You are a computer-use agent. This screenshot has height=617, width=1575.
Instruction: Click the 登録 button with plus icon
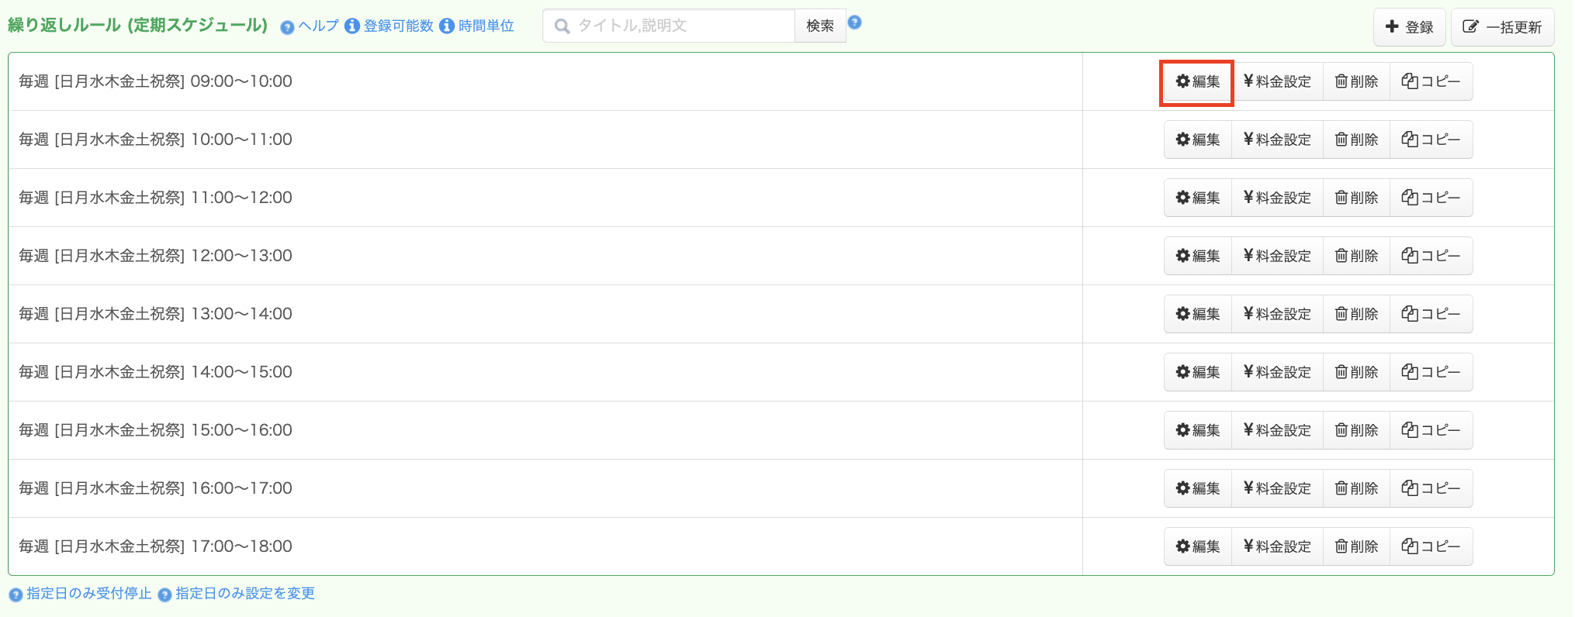tap(1409, 27)
